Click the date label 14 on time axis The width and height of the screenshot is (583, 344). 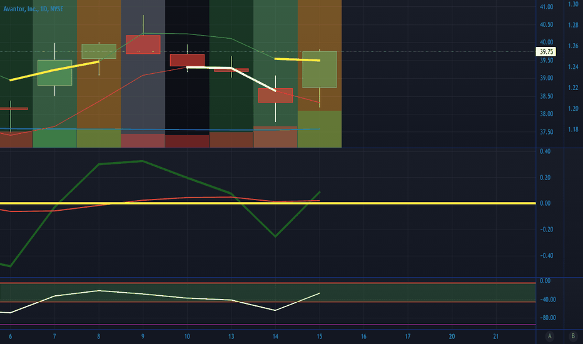click(x=275, y=336)
